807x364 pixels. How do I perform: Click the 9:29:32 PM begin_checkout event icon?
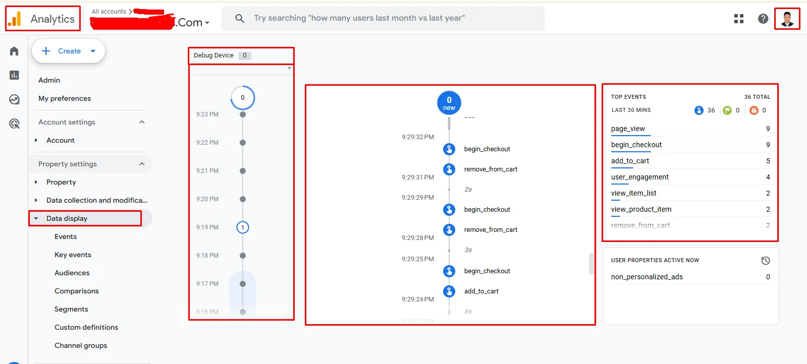click(x=449, y=149)
